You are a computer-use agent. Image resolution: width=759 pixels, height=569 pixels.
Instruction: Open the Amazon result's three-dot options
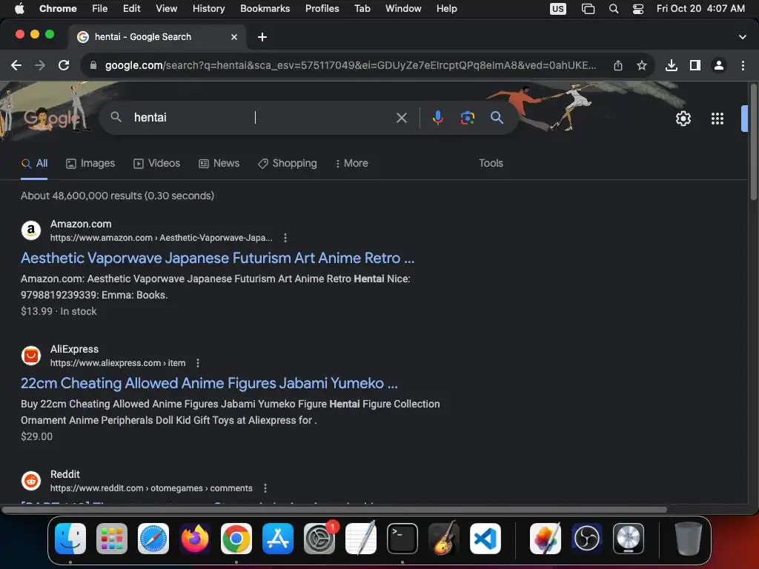(x=285, y=238)
